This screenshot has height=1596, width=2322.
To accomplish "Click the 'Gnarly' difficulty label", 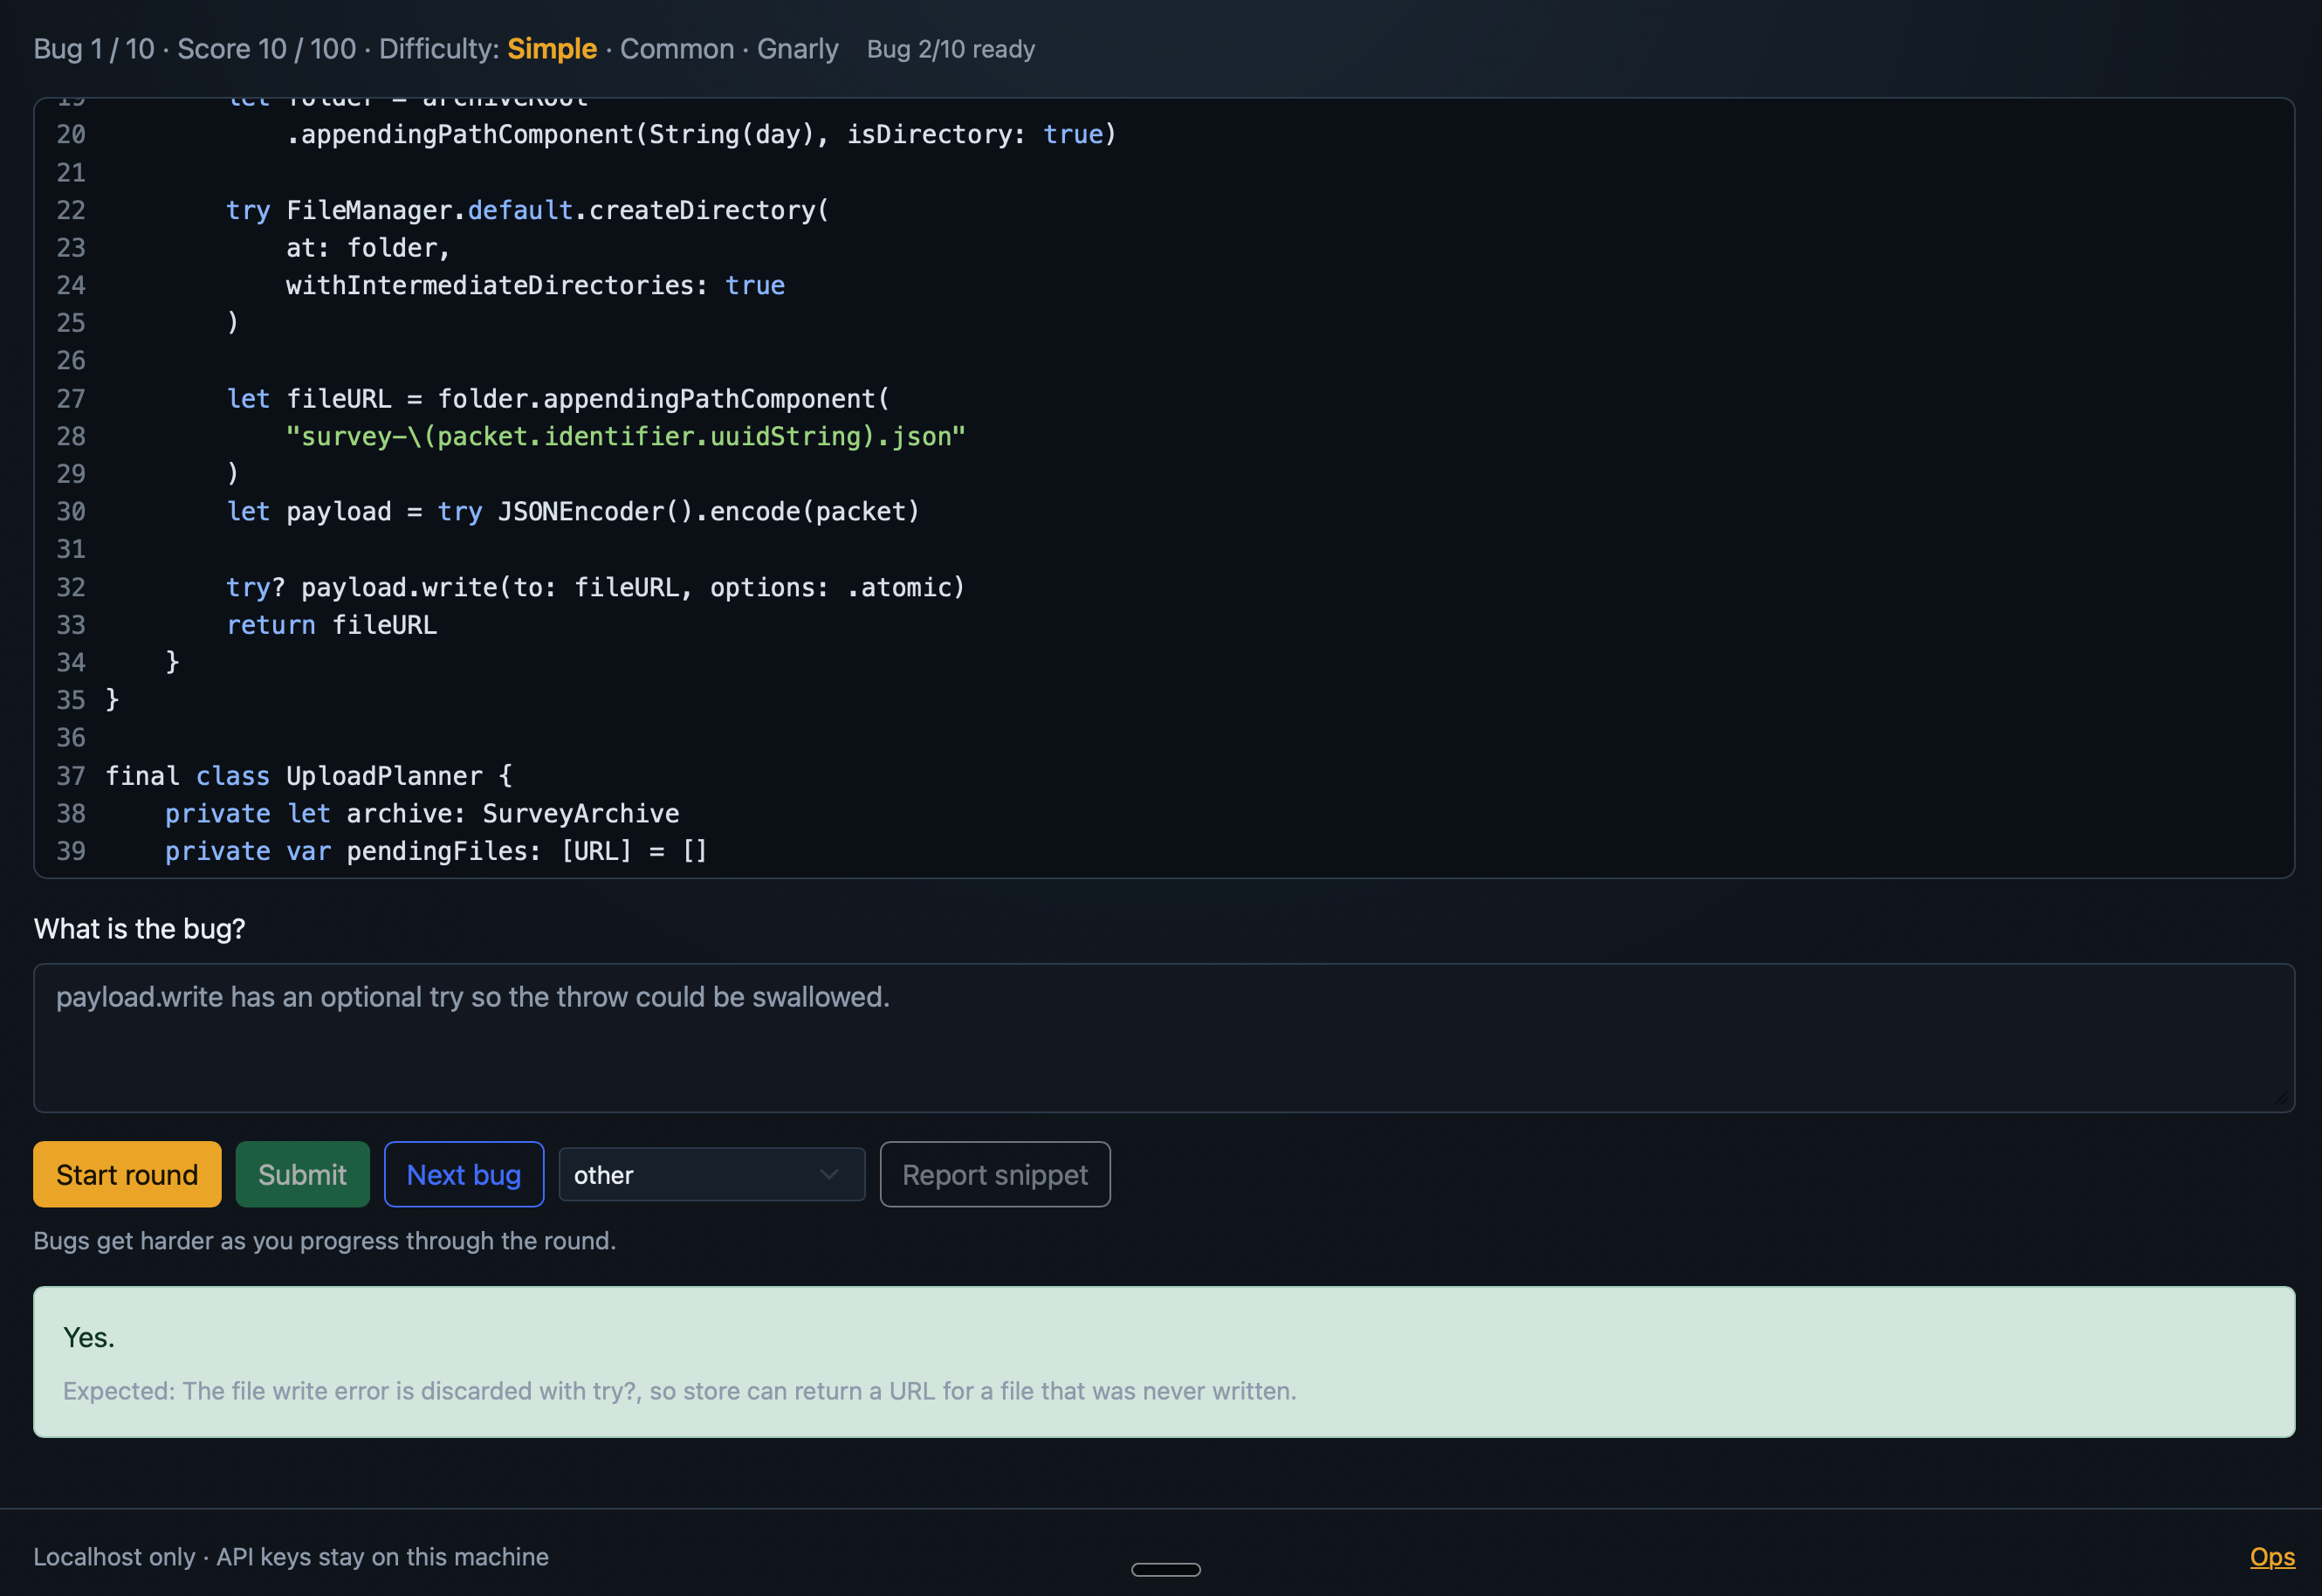I will (798, 48).
